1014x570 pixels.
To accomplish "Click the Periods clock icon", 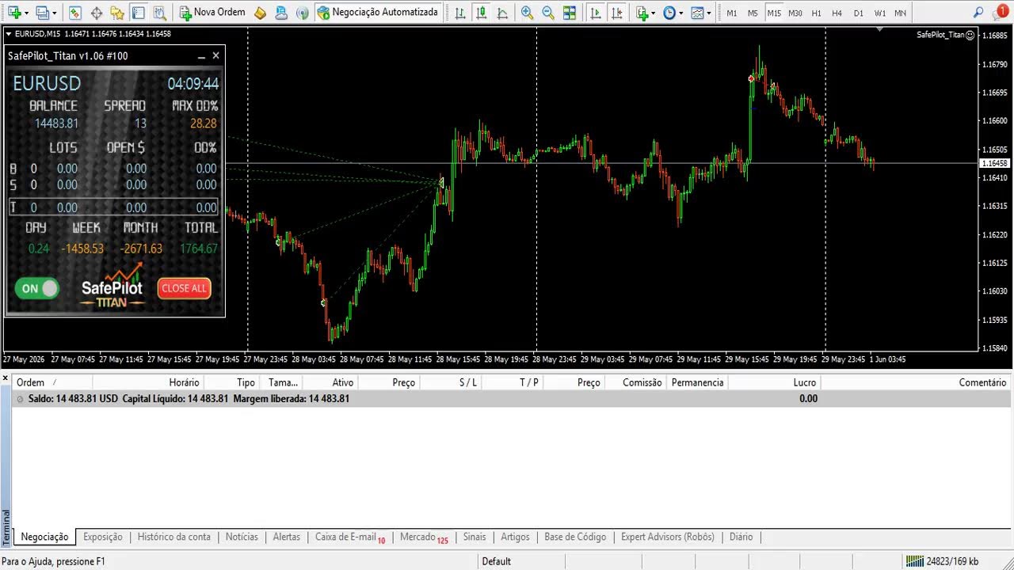I will 669,13.
